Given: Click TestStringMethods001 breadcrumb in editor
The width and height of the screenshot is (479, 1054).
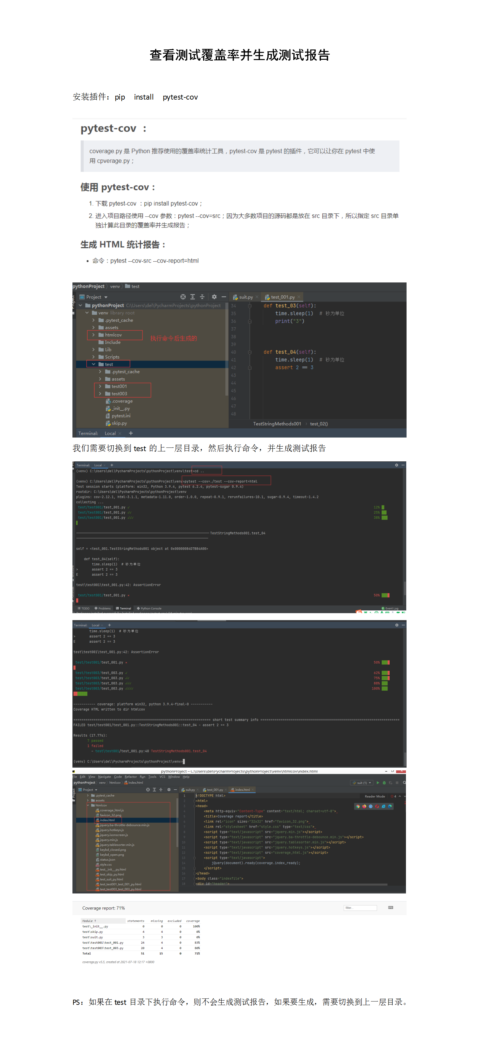Looking at the screenshot, I should pos(277,423).
